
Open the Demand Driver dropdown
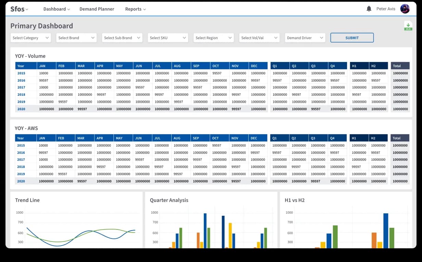[x=305, y=38]
